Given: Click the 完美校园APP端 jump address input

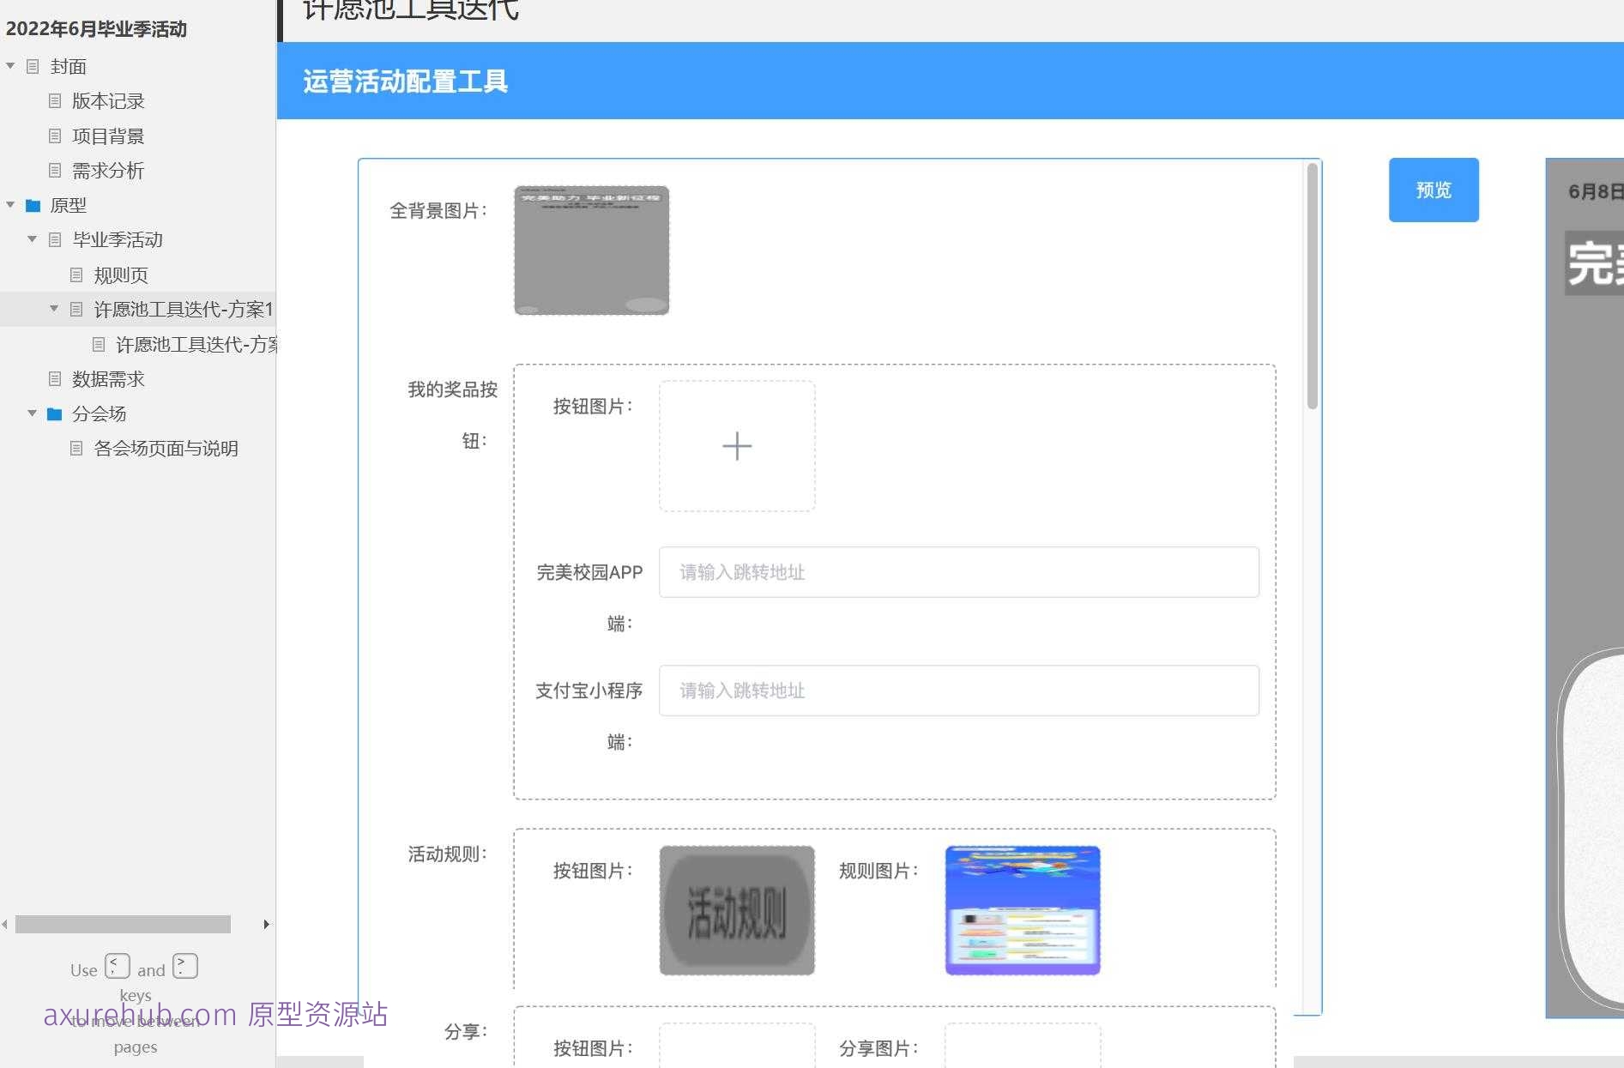Looking at the screenshot, I should tap(958, 572).
